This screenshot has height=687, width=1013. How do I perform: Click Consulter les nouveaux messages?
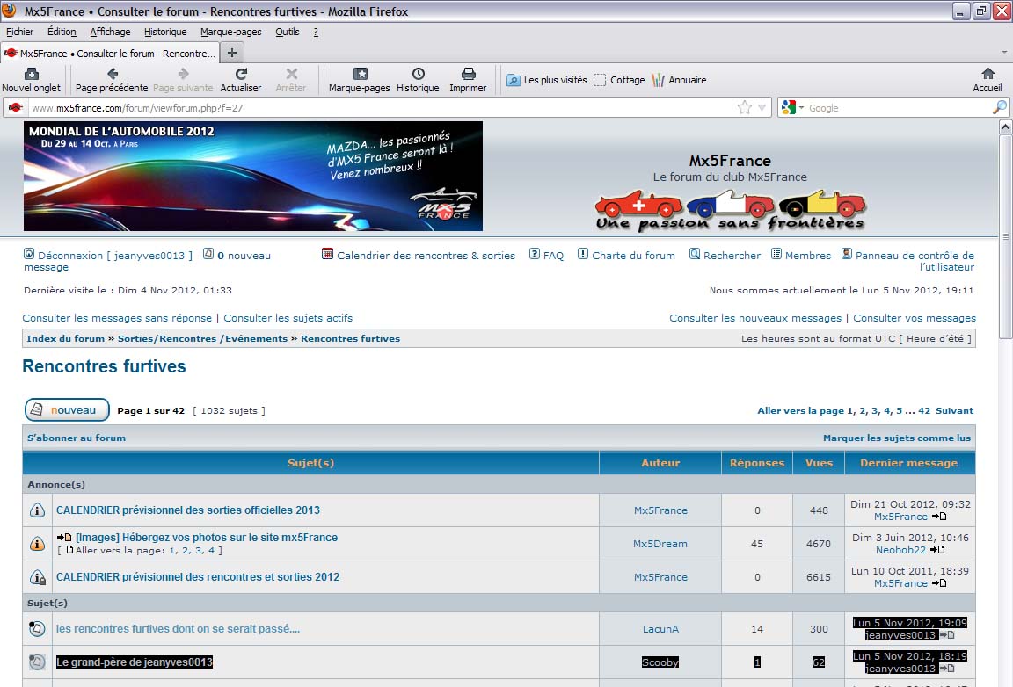click(x=755, y=318)
